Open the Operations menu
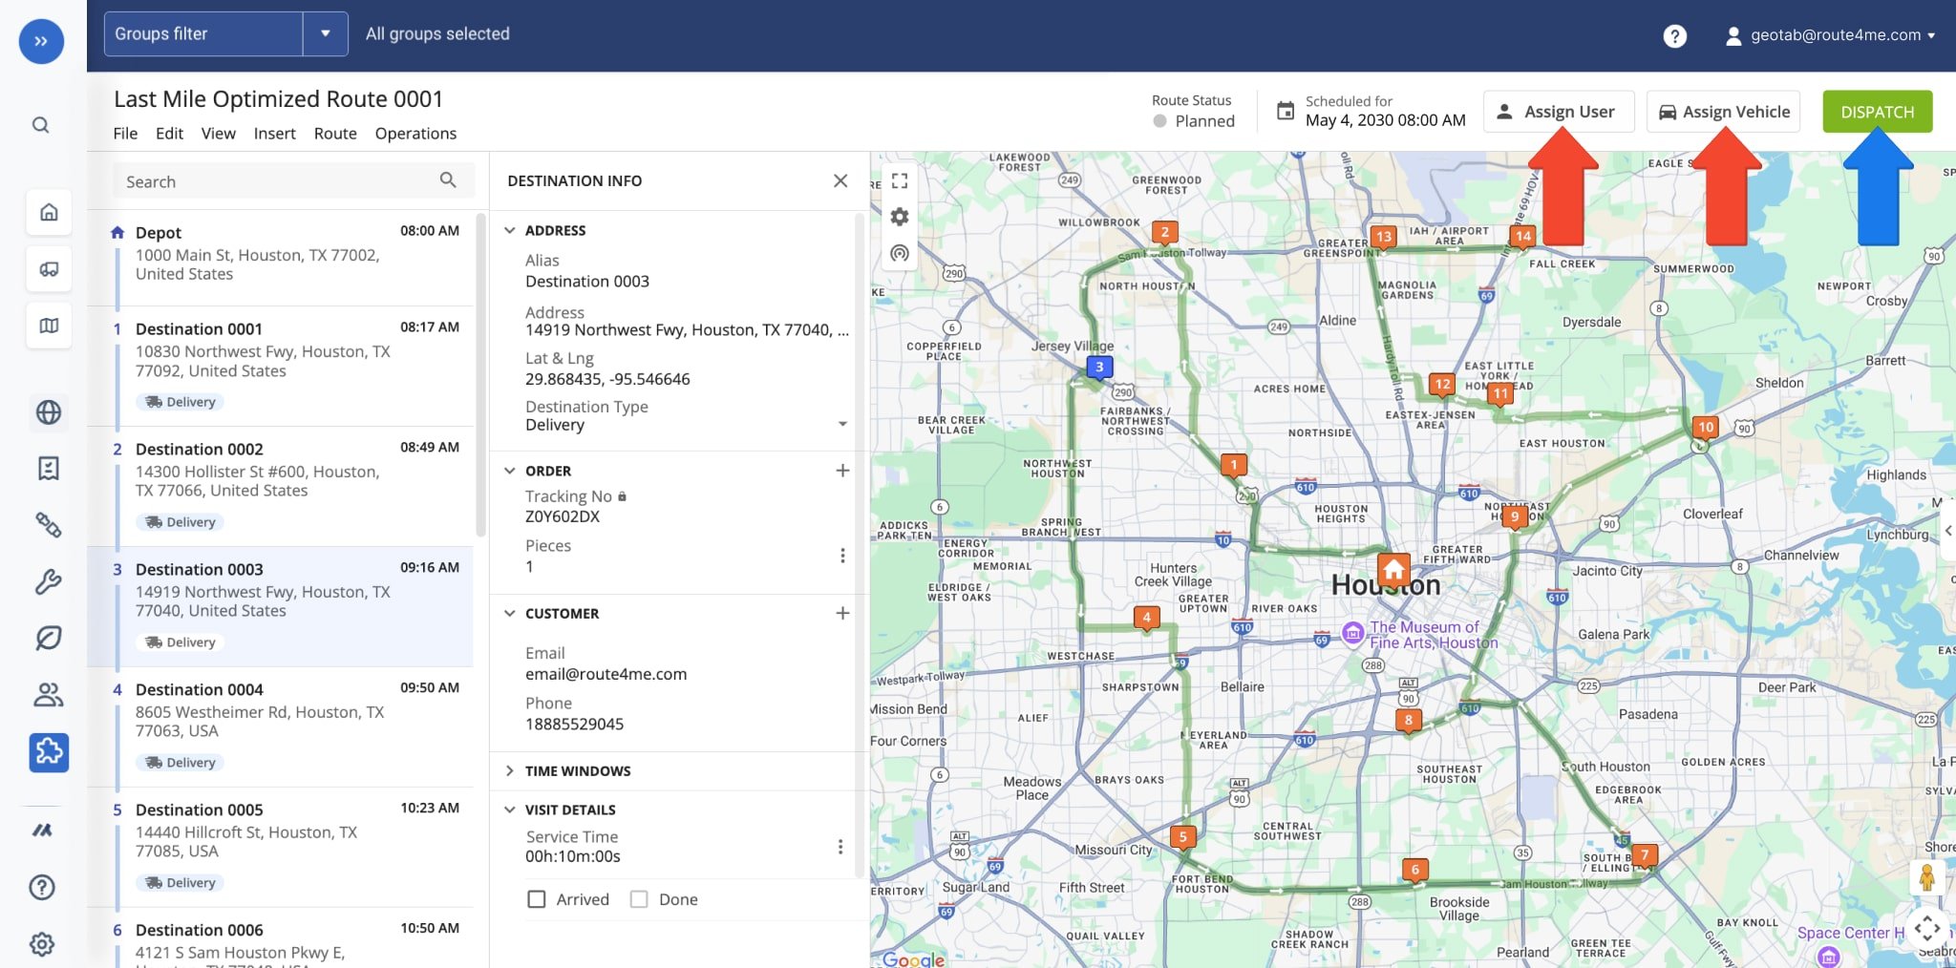 click(415, 134)
